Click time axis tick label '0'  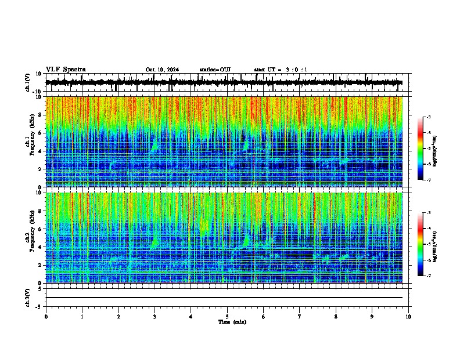pyautogui.click(x=46, y=317)
